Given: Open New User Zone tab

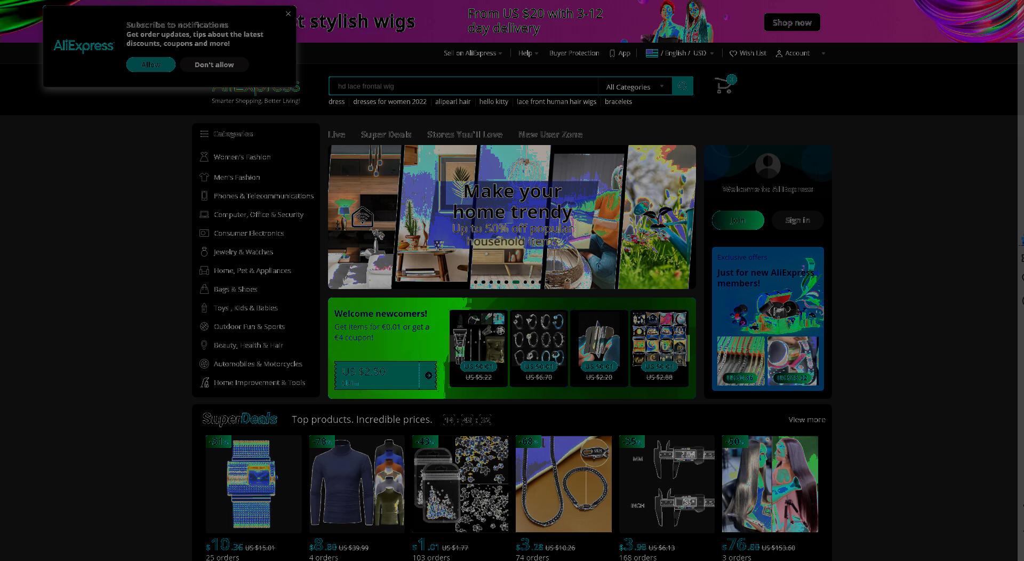Looking at the screenshot, I should (550, 134).
